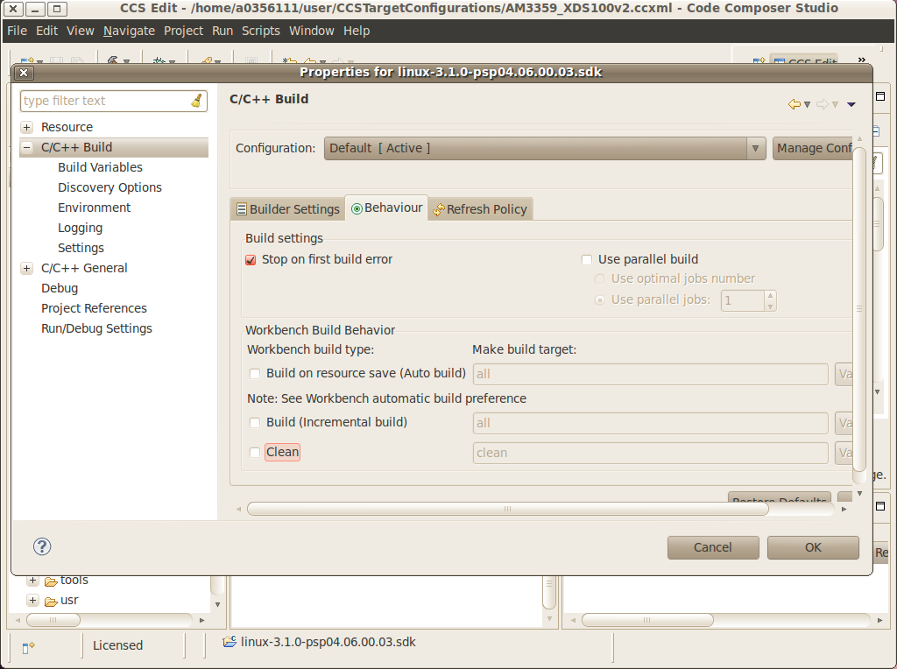Open the Project menu
This screenshot has width=897, height=669.
click(183, 30)
